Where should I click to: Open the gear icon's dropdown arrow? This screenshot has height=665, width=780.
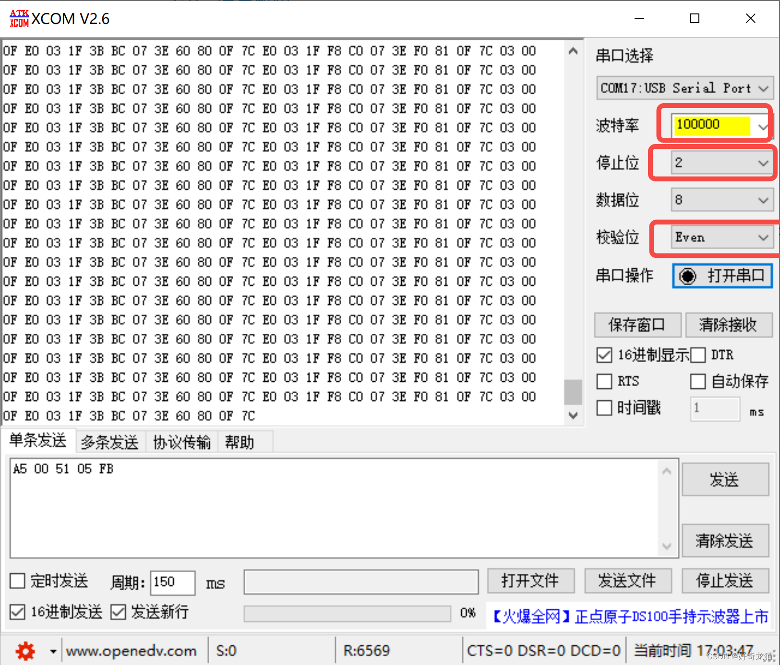point(53,651)
